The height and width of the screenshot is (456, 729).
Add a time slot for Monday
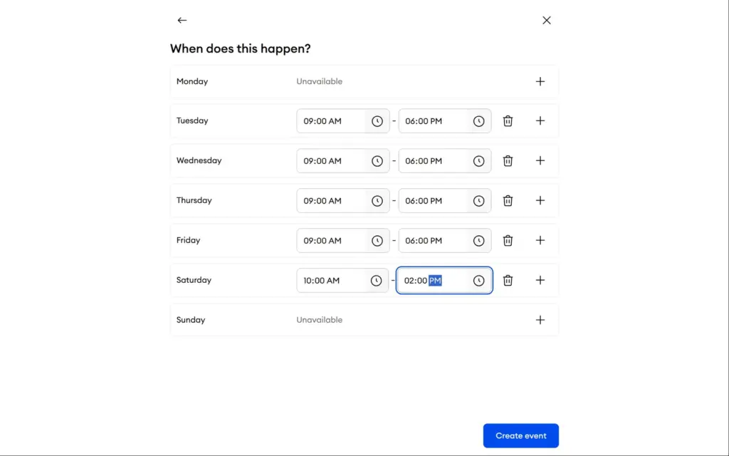[540, 81]
